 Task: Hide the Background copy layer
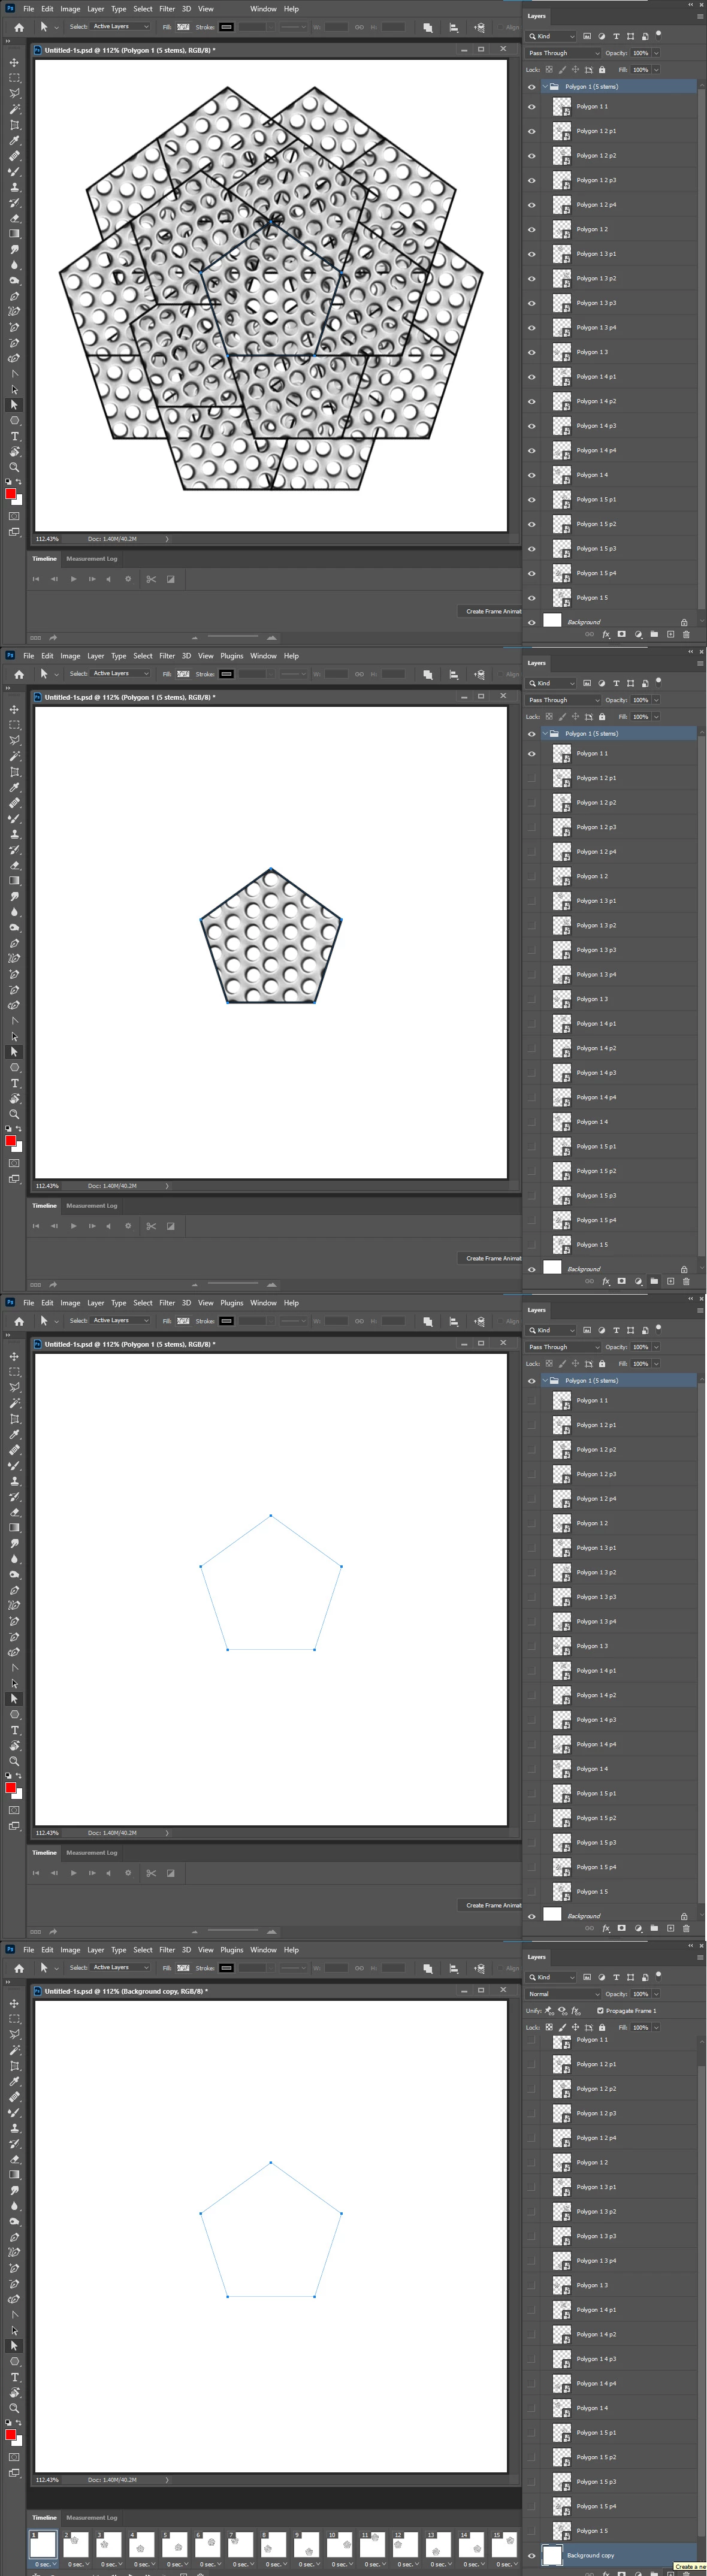[531, 2555]
